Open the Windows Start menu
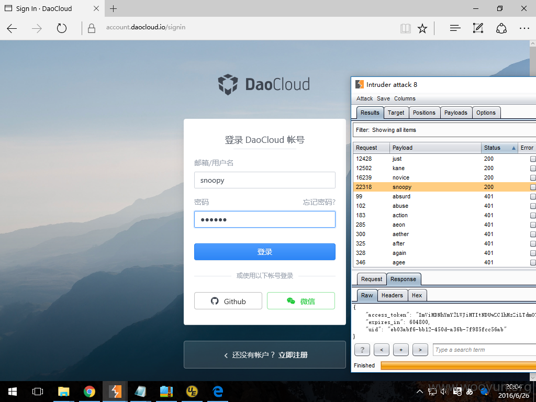 coord(13,392)
